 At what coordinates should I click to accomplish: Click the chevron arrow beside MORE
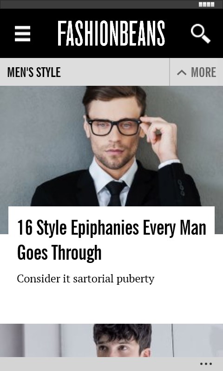click(182, 72)
